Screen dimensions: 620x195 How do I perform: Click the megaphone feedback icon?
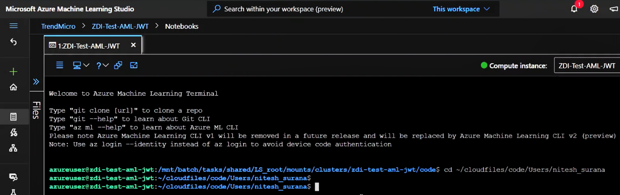point(613,9)
